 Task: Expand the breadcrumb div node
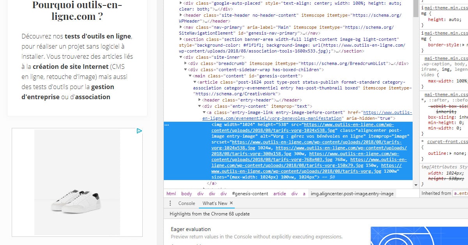[185, 63]
